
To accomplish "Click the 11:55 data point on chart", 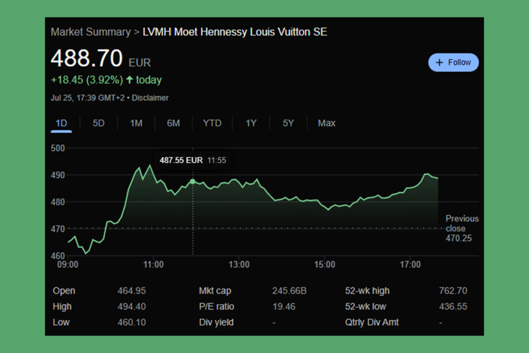I will (x=193, y=181).
